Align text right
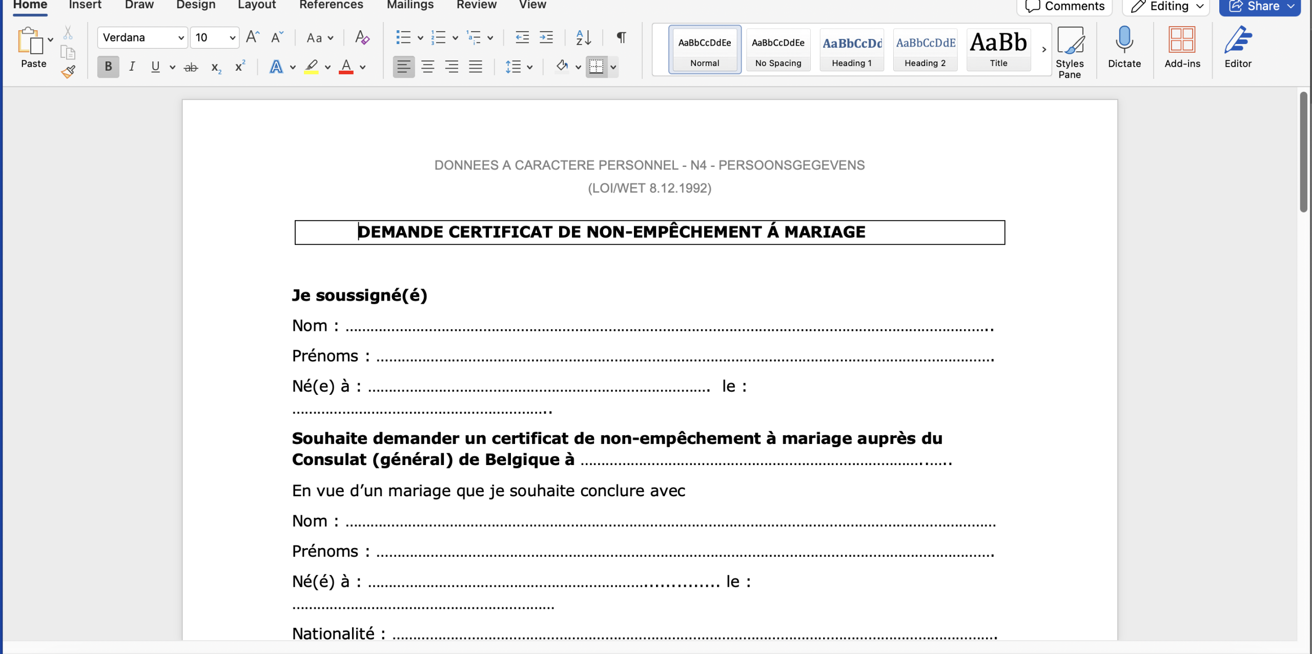This screenshot has height=654, width=1312. (452, 67)
